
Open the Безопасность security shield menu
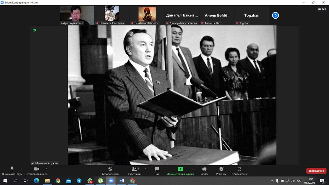110,171
